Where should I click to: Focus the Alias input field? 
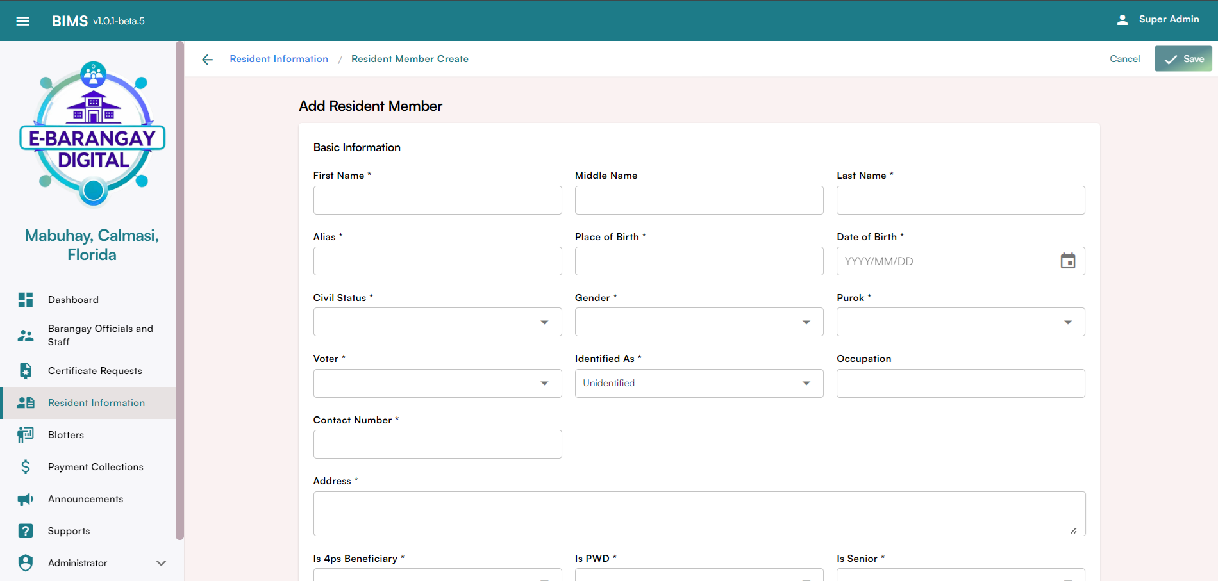pos(437,261)
